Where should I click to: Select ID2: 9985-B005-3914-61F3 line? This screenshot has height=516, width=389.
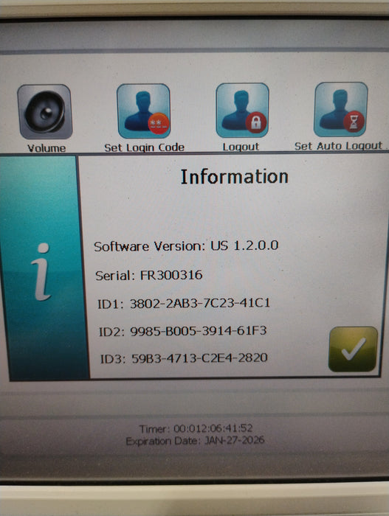pos(182,331)
